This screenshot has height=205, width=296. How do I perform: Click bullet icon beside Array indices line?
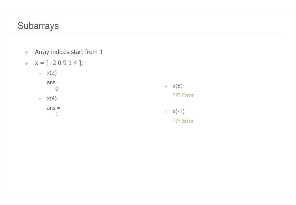coord(26,53)
